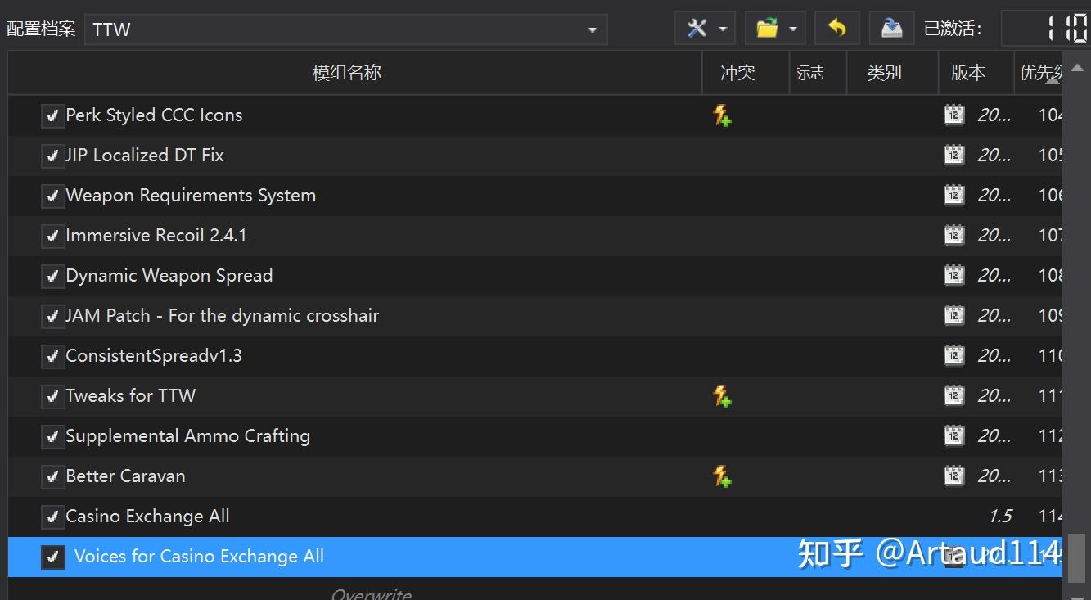Uncheck the Casino Exchange All mod
The height and width of the screenshot is (600, 1091).
tap(52, 516)
